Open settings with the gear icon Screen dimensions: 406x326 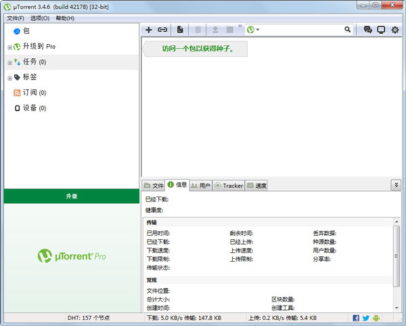[x=395, y=30]
